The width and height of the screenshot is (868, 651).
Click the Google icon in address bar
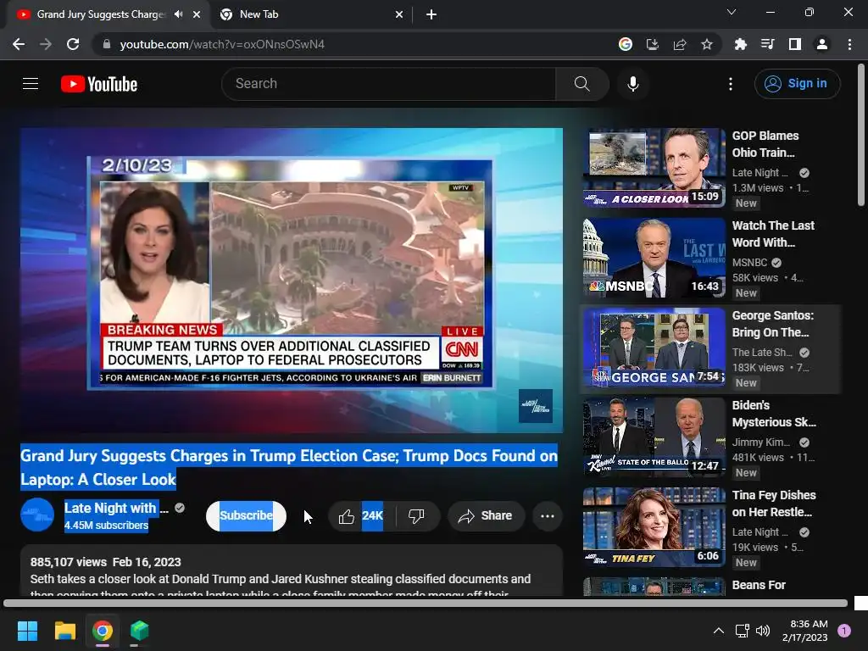626,44
